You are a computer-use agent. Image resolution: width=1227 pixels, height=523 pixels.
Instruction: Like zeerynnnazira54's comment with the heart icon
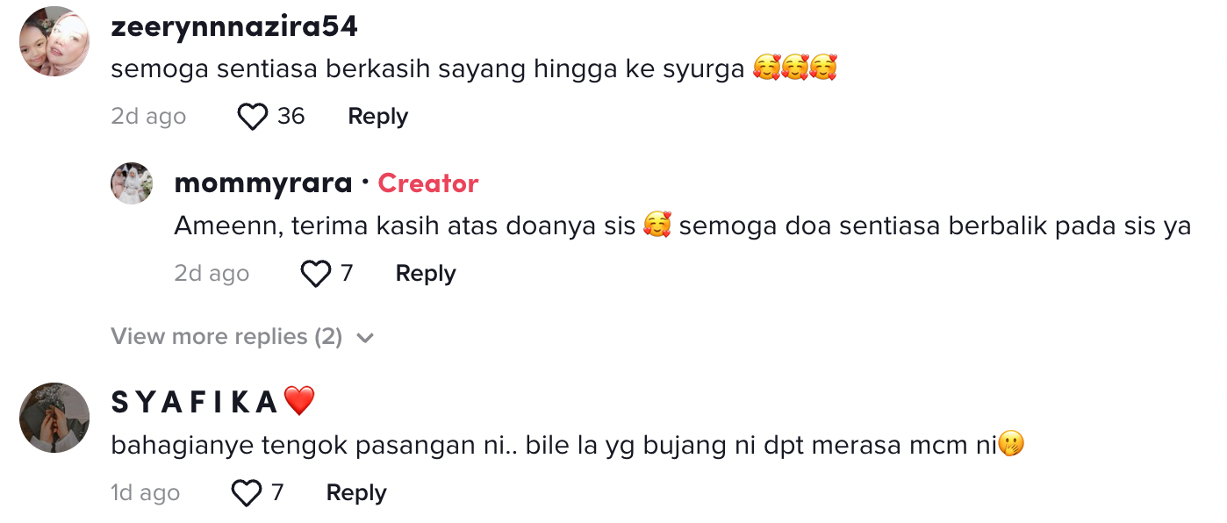pos(253,117)
